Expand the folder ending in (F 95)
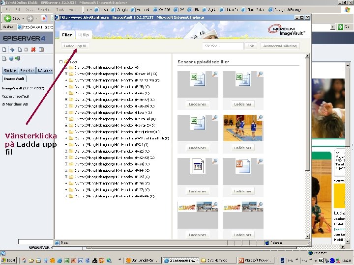The width and height of the screenshot is (354, 265). (x=66, y=86)
